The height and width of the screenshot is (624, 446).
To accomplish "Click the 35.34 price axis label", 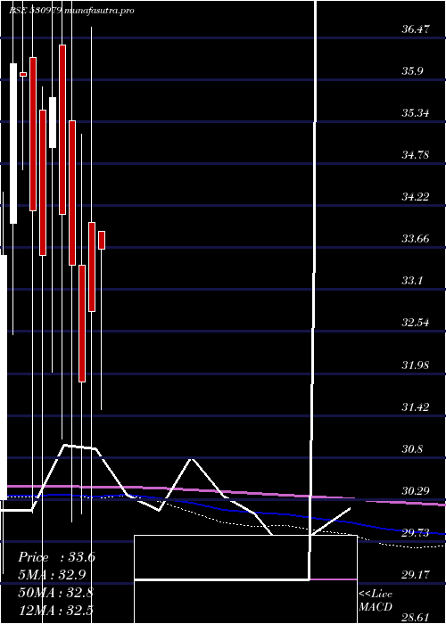I will (416, 113).
